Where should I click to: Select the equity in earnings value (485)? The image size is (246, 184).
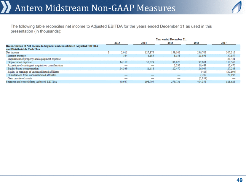coord(204,72)
